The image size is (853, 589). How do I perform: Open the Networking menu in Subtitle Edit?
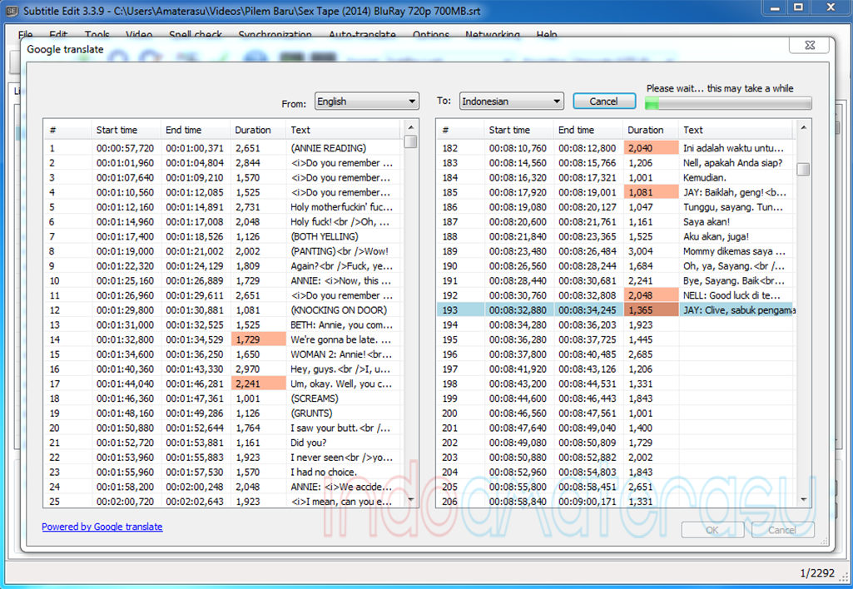pos(493,35)
